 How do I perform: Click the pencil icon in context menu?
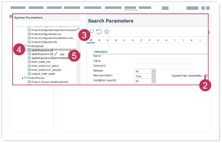[x=56, y=54]
